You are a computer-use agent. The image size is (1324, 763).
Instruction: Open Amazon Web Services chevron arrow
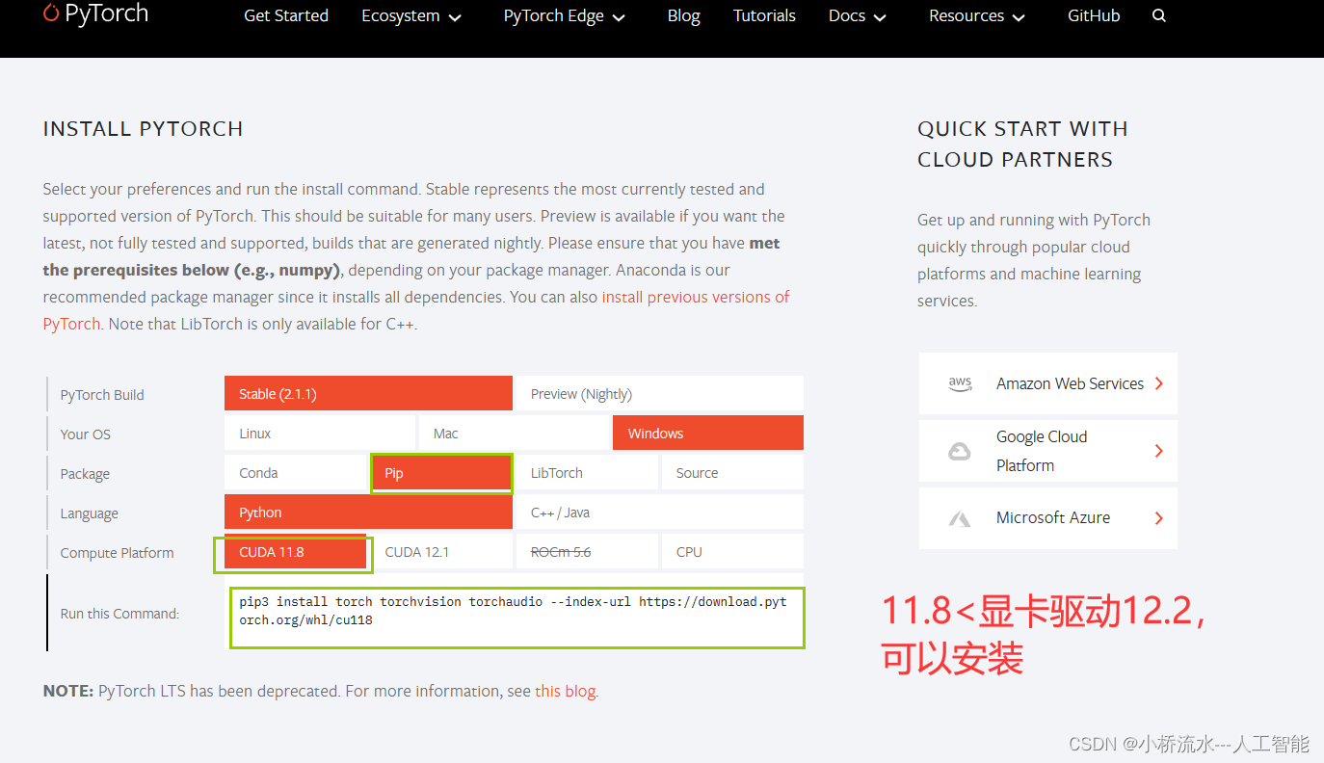pyautogui.click(x=1159, y=383)
